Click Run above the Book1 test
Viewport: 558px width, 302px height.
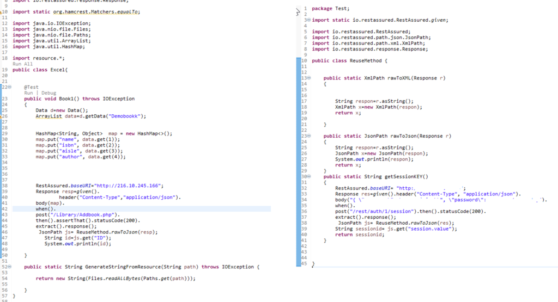(x=28, y=93)
